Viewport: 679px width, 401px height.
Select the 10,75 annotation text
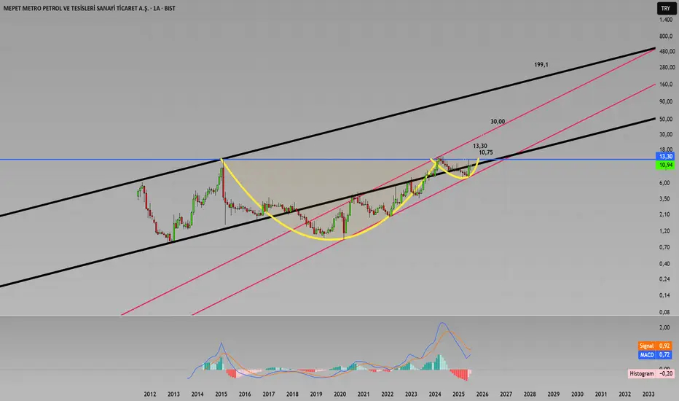(x=485, y=152)
